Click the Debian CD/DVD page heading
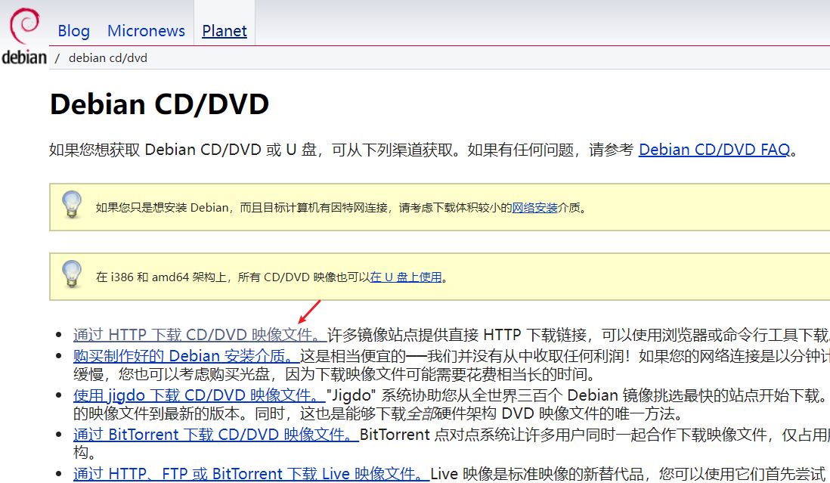The width and height of the screenshot is (830, 483). coord(158,104)
